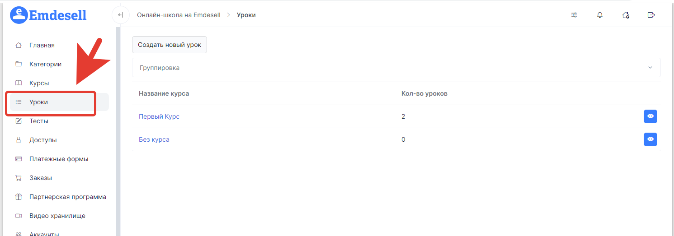The image size is (674, 236).
Task: Collapse sidebar with the arrow toggle button
Action: tap(121, 15)
